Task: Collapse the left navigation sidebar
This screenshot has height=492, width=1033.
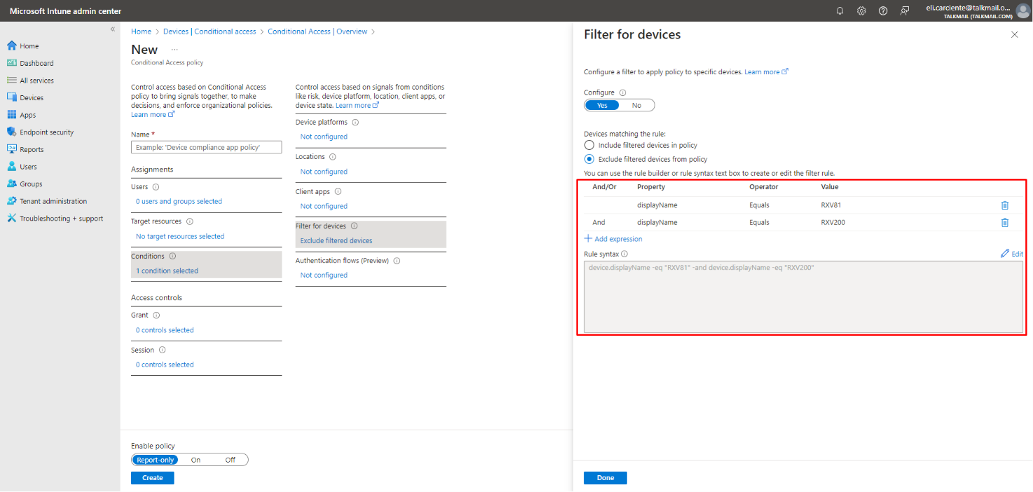Action: pyautogui.click(x=113, y=29)
